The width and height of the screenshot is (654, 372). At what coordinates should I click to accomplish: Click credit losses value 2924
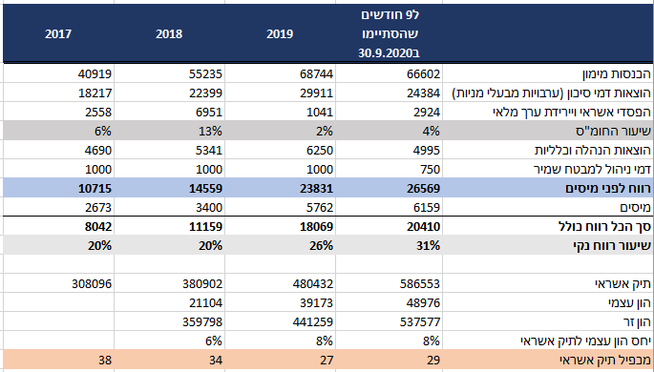point(427,113)
